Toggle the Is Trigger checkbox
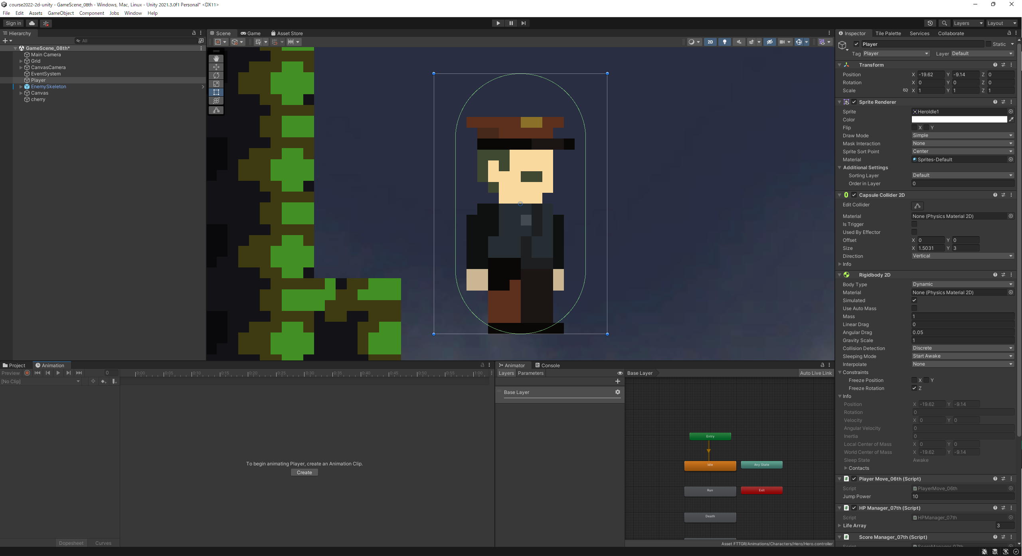The width and height of the screenshot is (1022, 556). click(x=914, y=224)
